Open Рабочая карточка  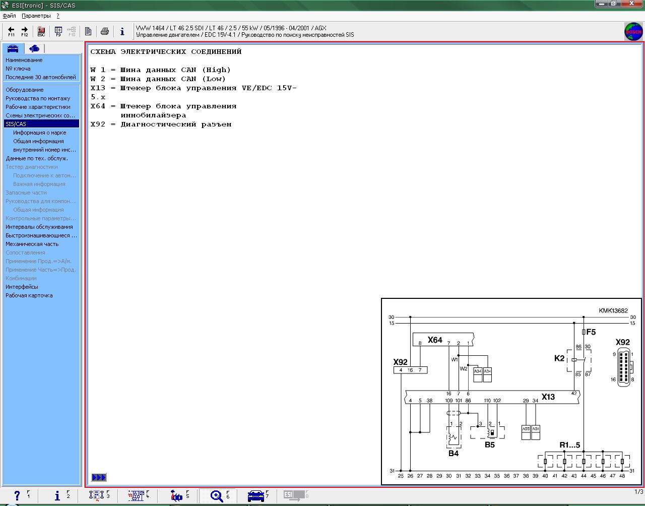[29, 295]
